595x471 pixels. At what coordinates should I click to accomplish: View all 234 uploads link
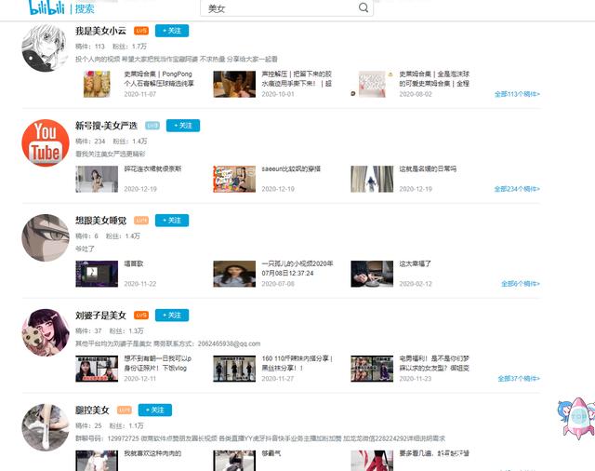click(x=517, y=189)
